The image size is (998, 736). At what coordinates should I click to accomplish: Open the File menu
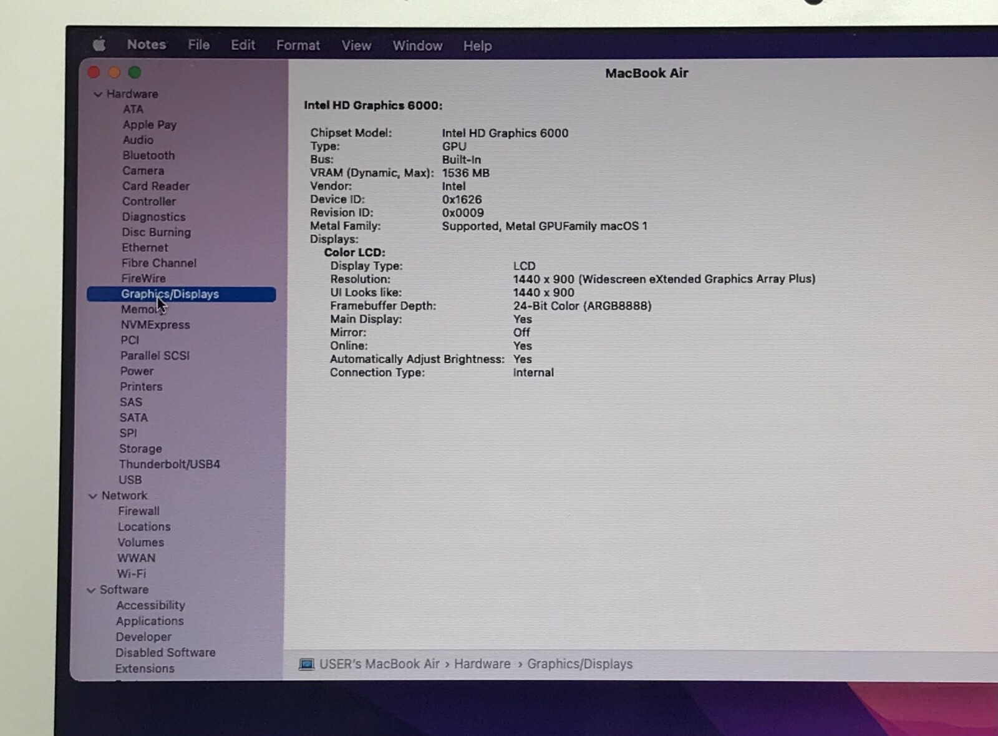click(199, 45)
